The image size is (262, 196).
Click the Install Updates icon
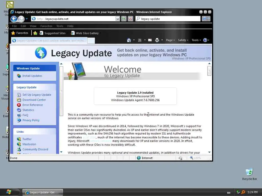pyautogui.click(x=19, y=76)
